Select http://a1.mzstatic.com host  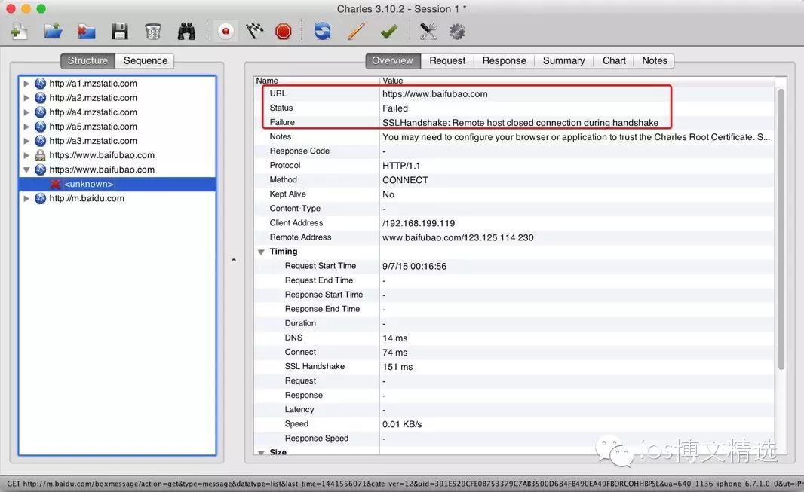tap(93, 84)
